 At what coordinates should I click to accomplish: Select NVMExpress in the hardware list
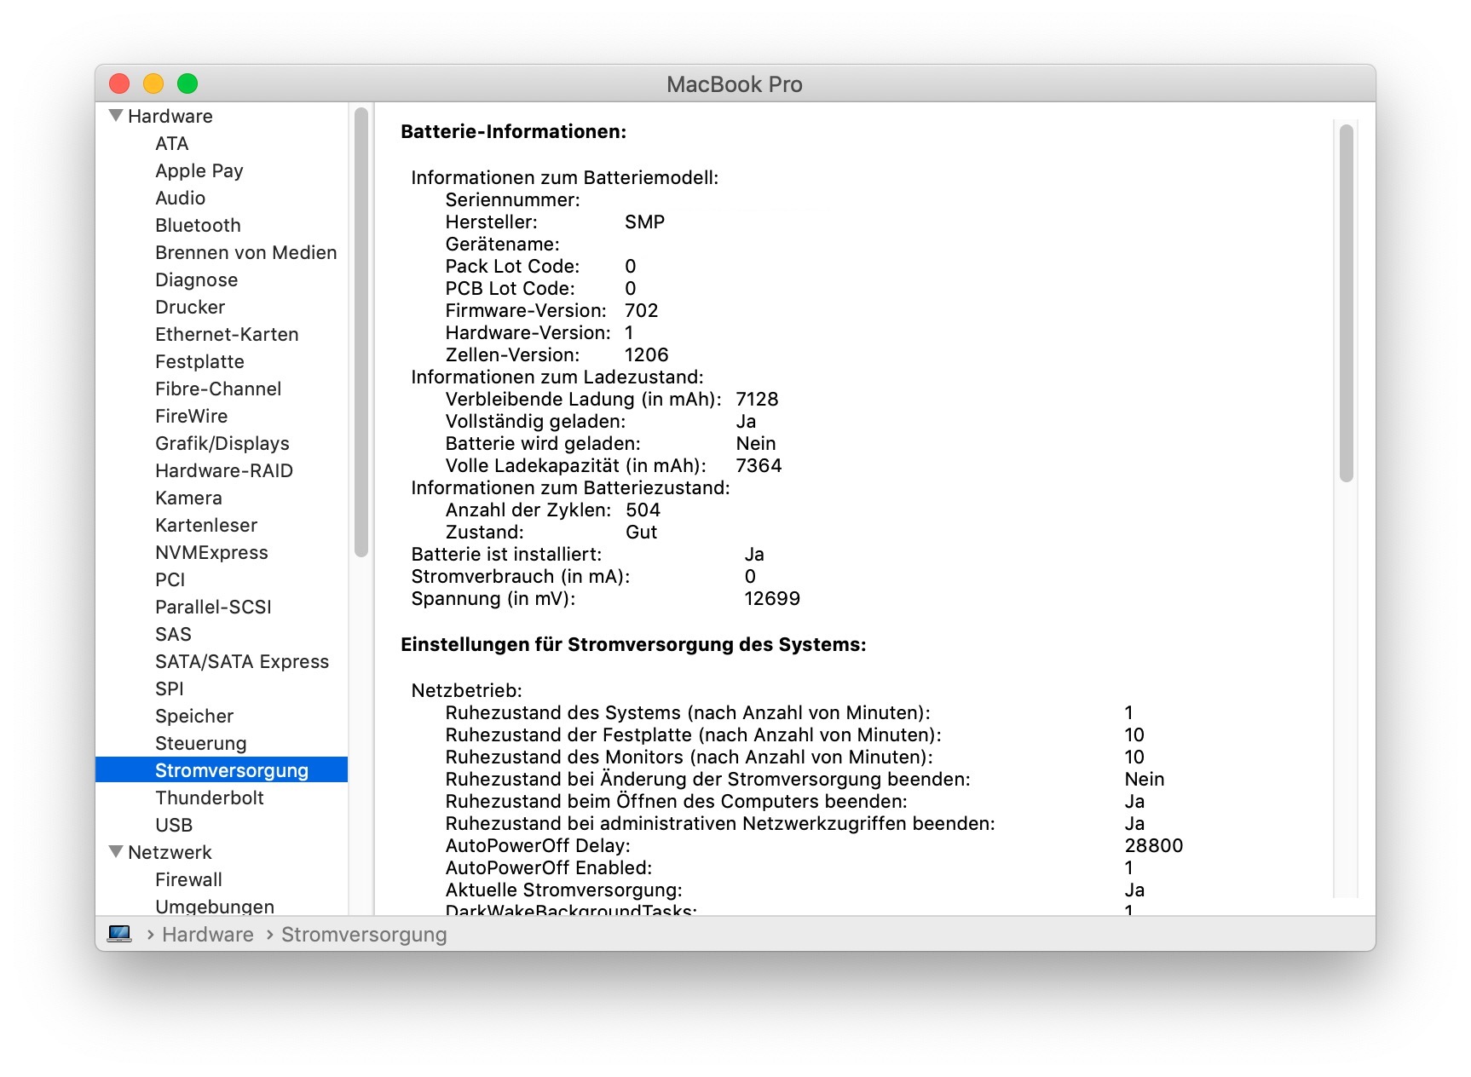[x=211, y=552]
